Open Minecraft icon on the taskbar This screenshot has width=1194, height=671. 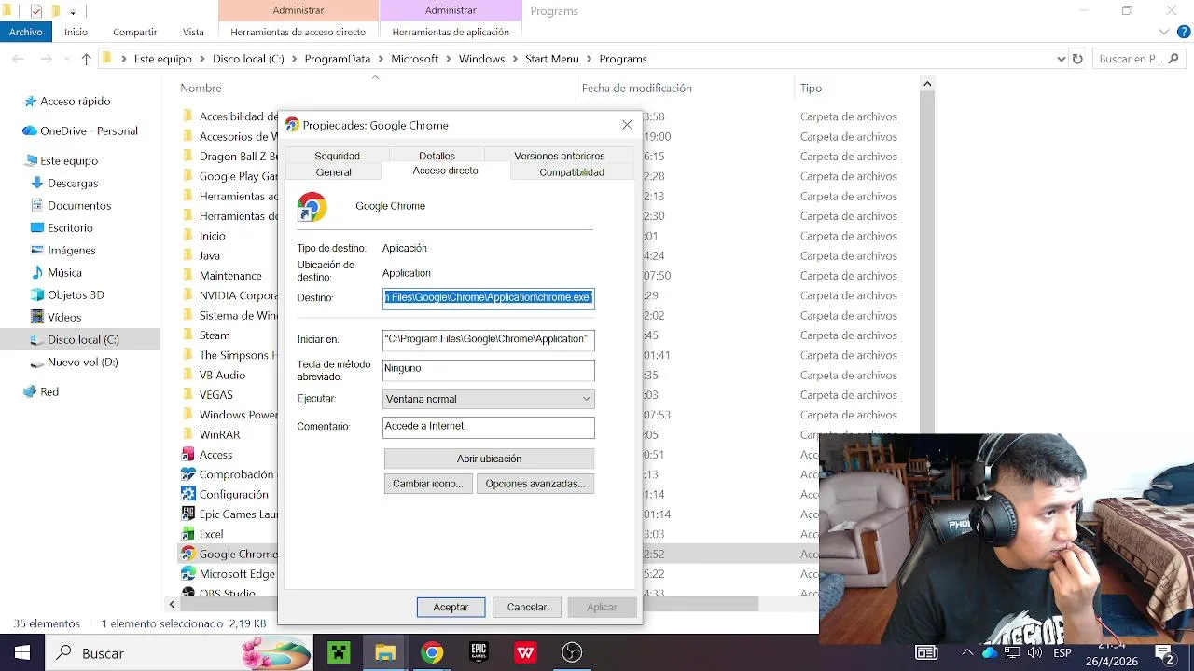click(339, 652)
